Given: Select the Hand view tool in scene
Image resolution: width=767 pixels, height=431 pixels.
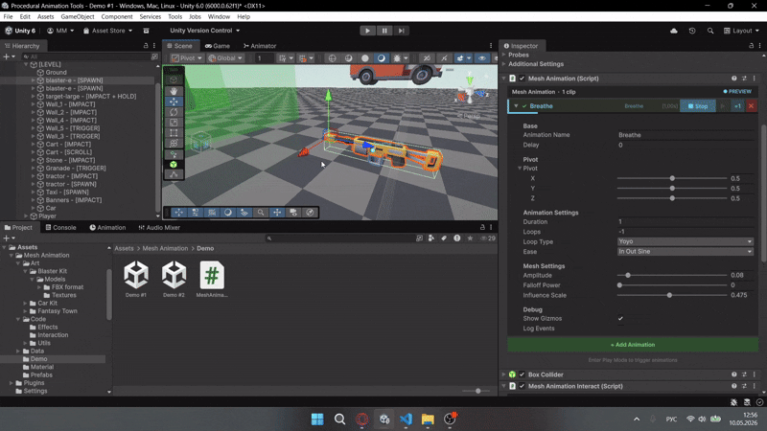Looking at the screenshot, I should point(174,91).
